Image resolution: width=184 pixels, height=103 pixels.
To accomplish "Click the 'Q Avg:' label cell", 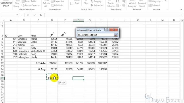I will coord(38,69).
